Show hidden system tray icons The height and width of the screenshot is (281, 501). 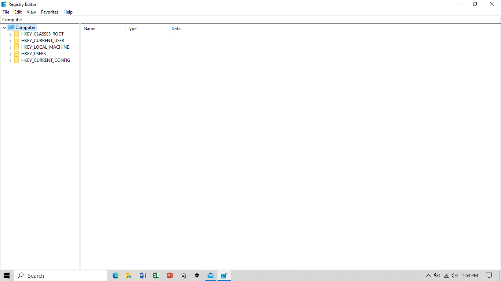(x=428, y=276)
